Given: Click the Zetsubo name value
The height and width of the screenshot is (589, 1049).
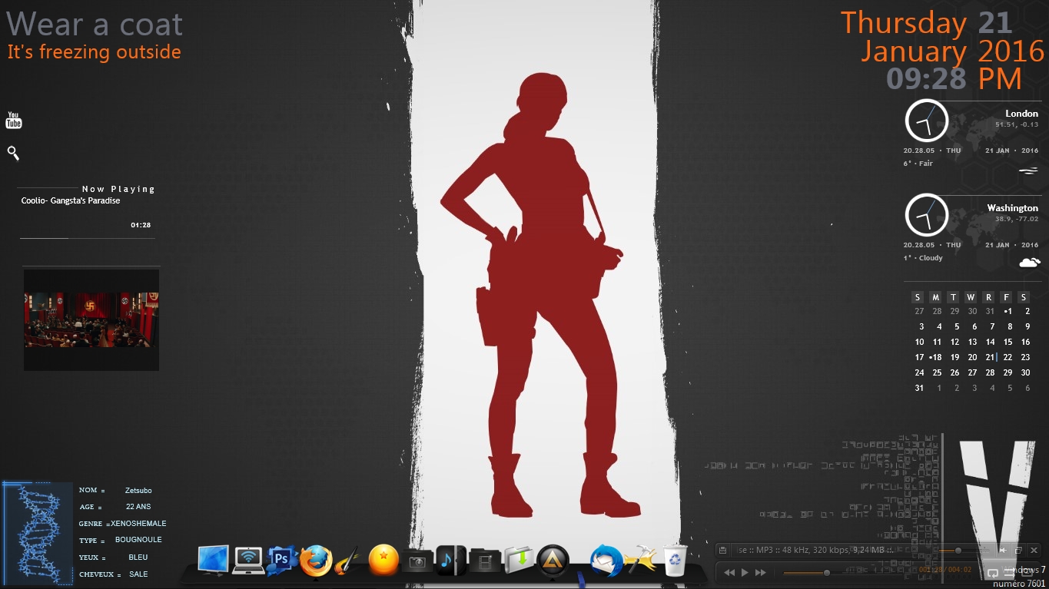Looking at the screenshot, I should click(x=138, y=490).
